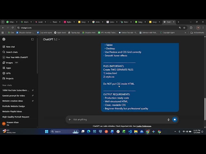Switch to the Swagger browser tab
Viewport: 206px width, 154px height.
(140, 22)
